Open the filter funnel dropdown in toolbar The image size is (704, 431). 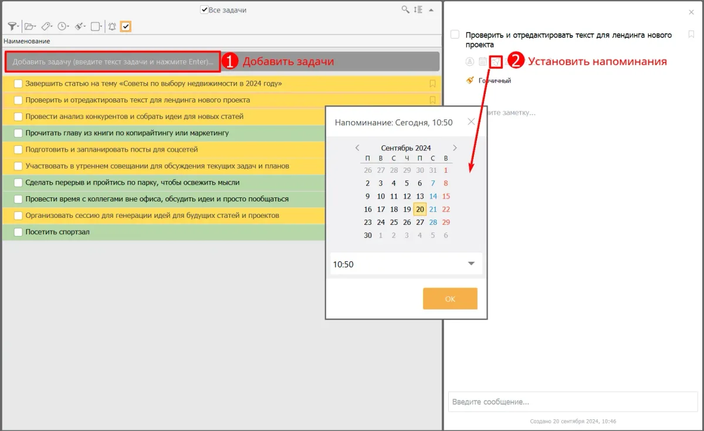[12, 26]
